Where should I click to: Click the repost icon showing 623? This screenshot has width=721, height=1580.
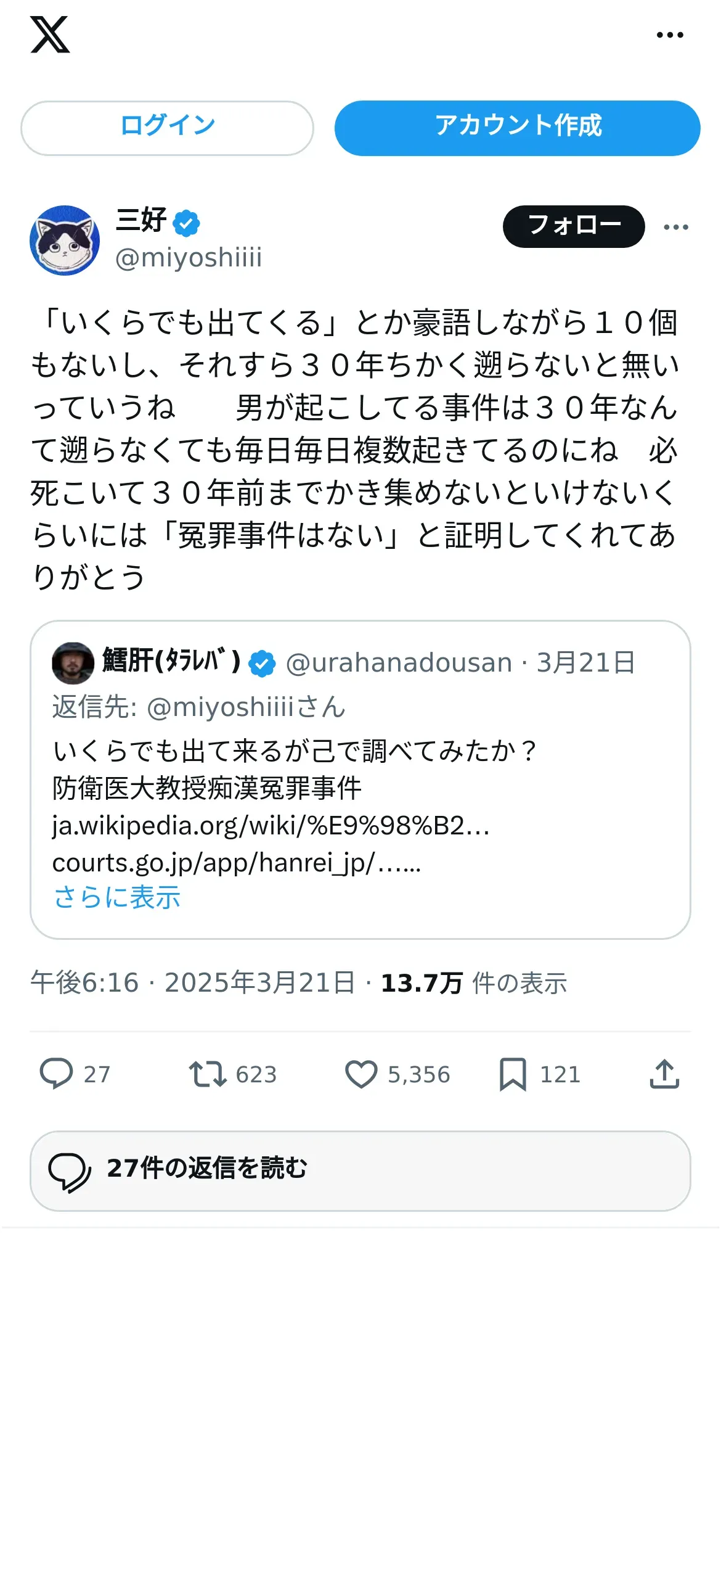[208, 1074]
